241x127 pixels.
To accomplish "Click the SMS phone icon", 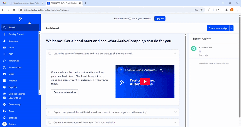I will click(x=5, y=54).
